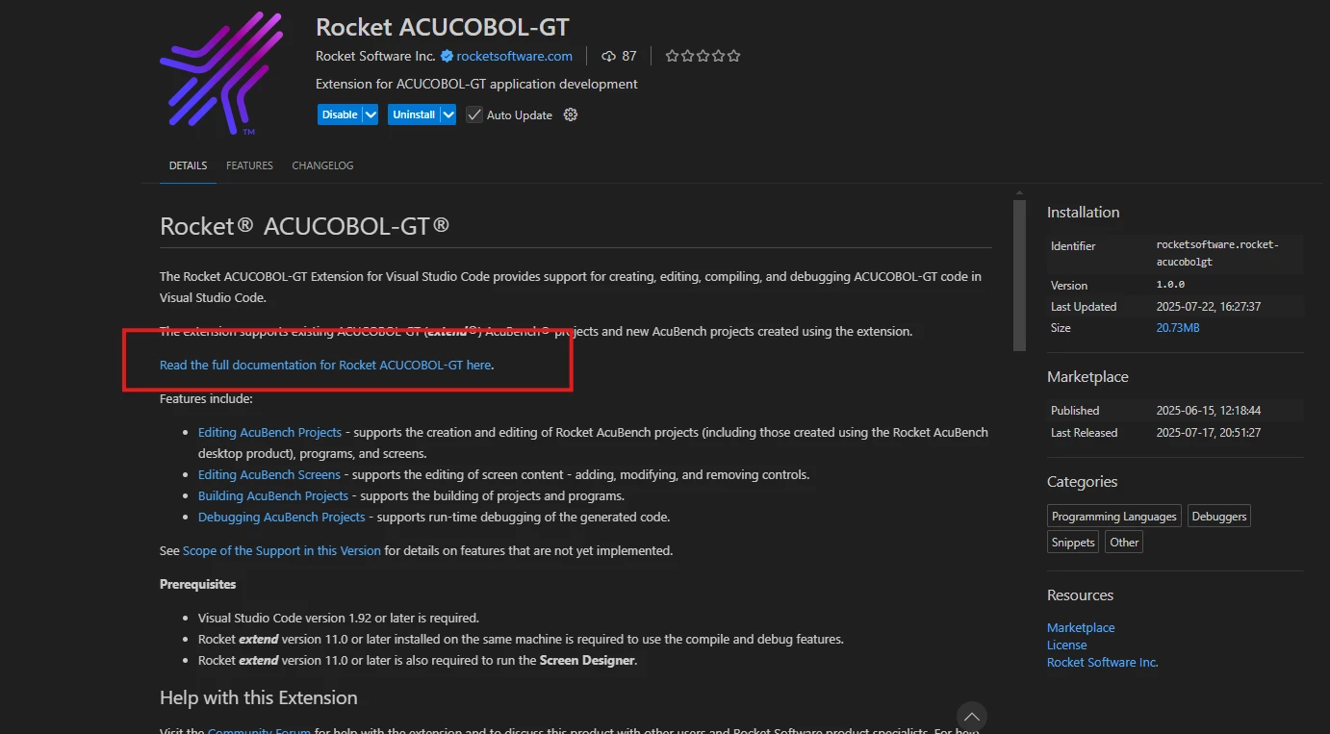Click the Installation section heading
Viewport: 1330px width, 734px height.
(1083, 213)
